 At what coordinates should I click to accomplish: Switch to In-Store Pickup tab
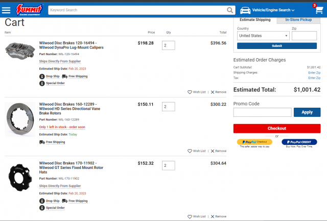(x=298, y=20)
